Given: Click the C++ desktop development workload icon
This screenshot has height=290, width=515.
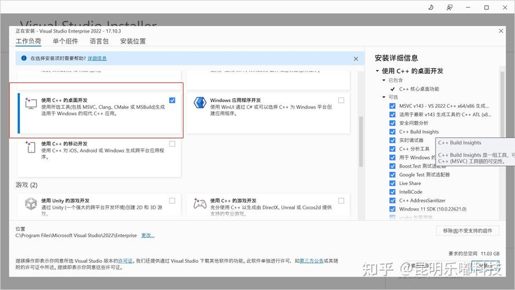Looking at the screenshot, I should pyautogui.click(x=31, y=103).
